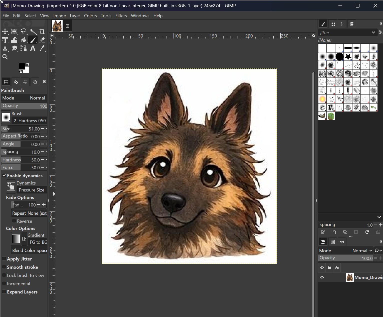Click the Pressure Size dynamics button
The height and width of the screenshot is (317, 383).
[11, 186]
